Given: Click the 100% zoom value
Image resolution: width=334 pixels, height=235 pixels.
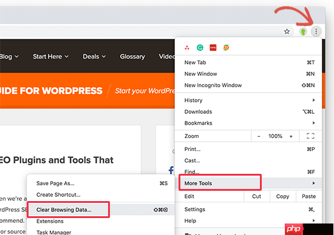Looking at the screenshot, I should [x=275, y=136].
